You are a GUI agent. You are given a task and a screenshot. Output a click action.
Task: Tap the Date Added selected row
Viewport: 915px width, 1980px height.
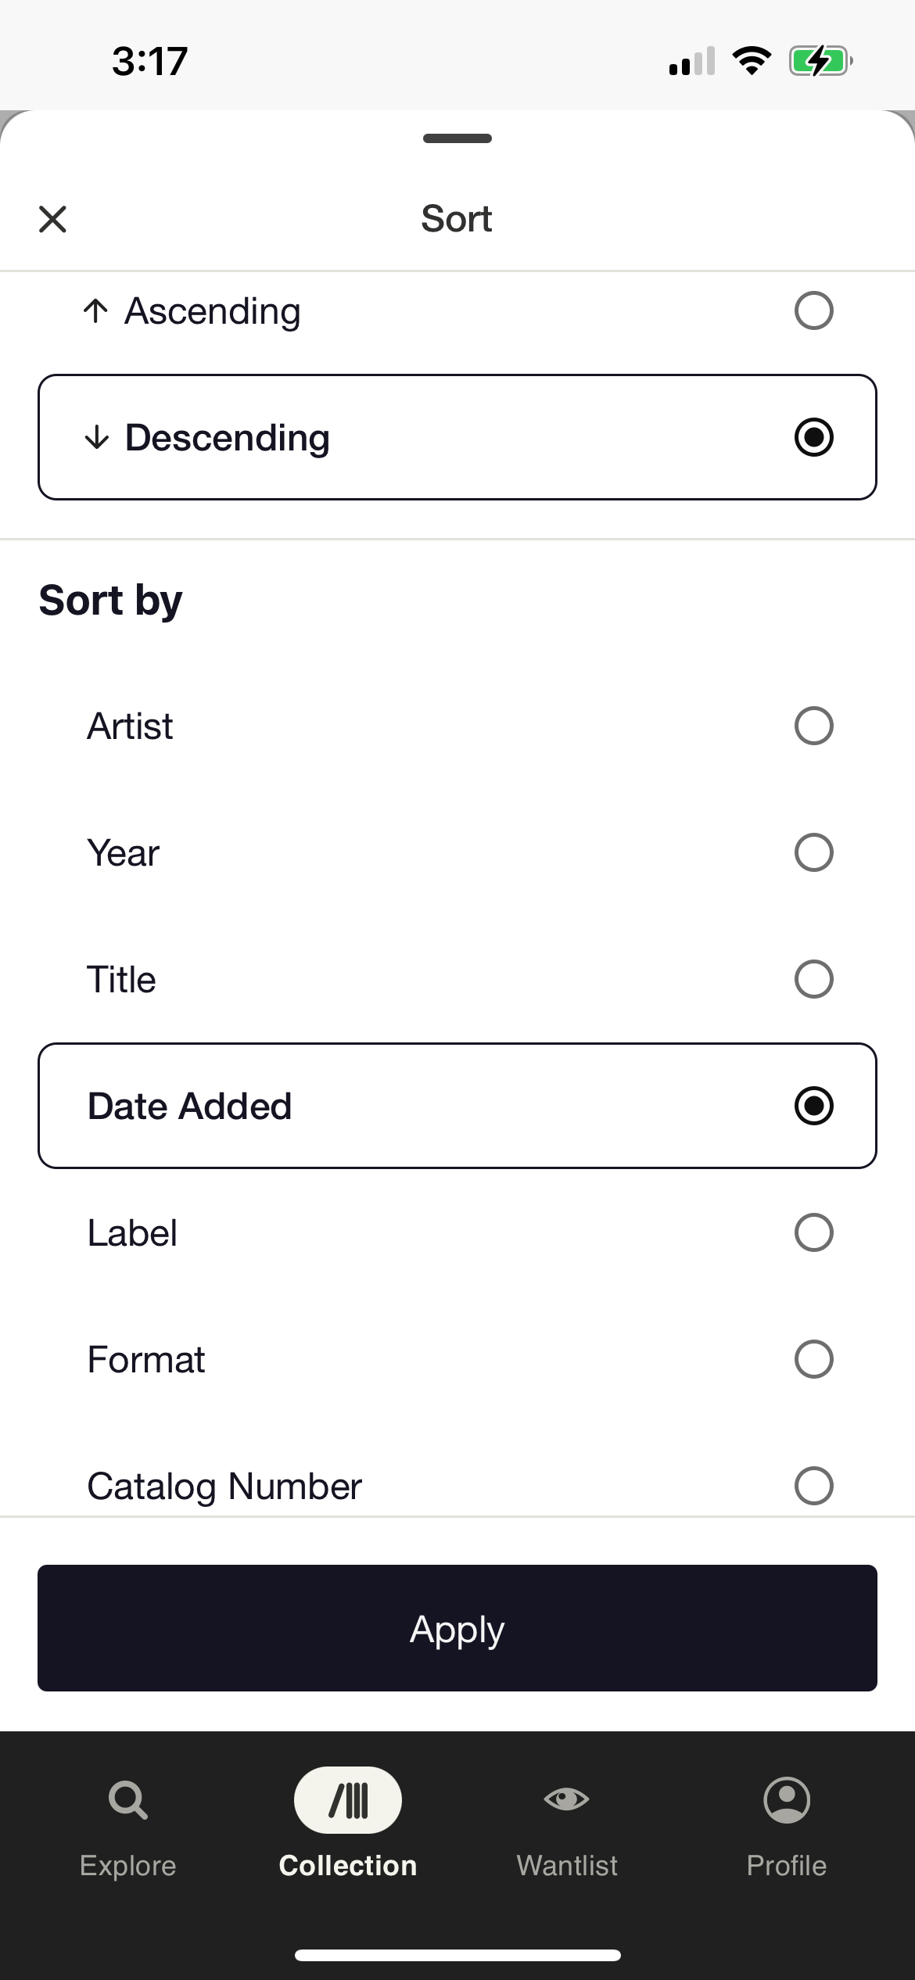pos(457,1106)
